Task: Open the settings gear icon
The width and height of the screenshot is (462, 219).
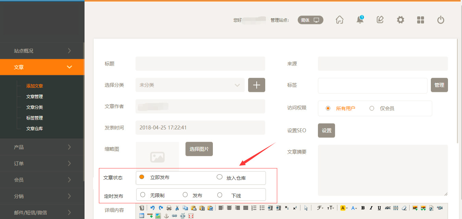Action: point(400,20)
